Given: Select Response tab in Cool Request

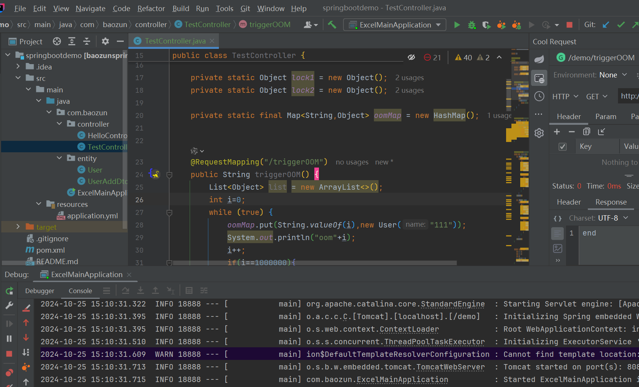Looking at the screenshot, I should coord(611,202).
